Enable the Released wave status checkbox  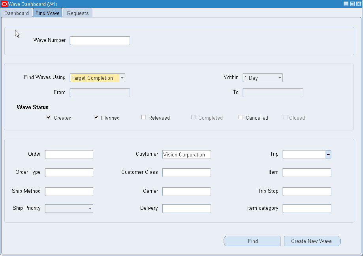143,117
